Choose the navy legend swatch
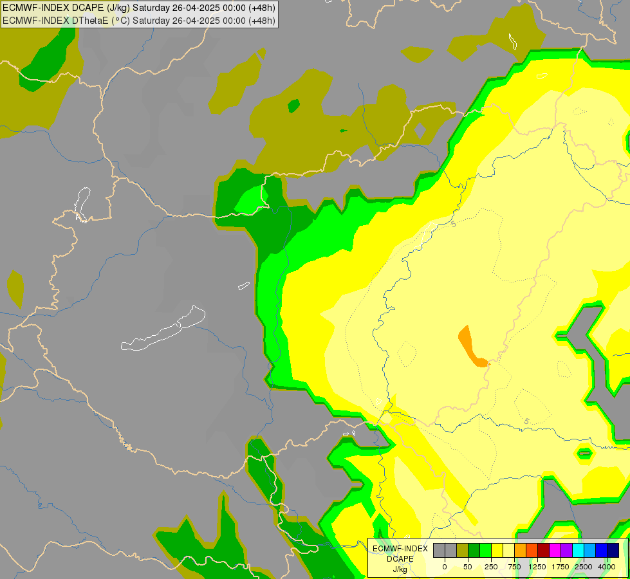 click(613, 550)
